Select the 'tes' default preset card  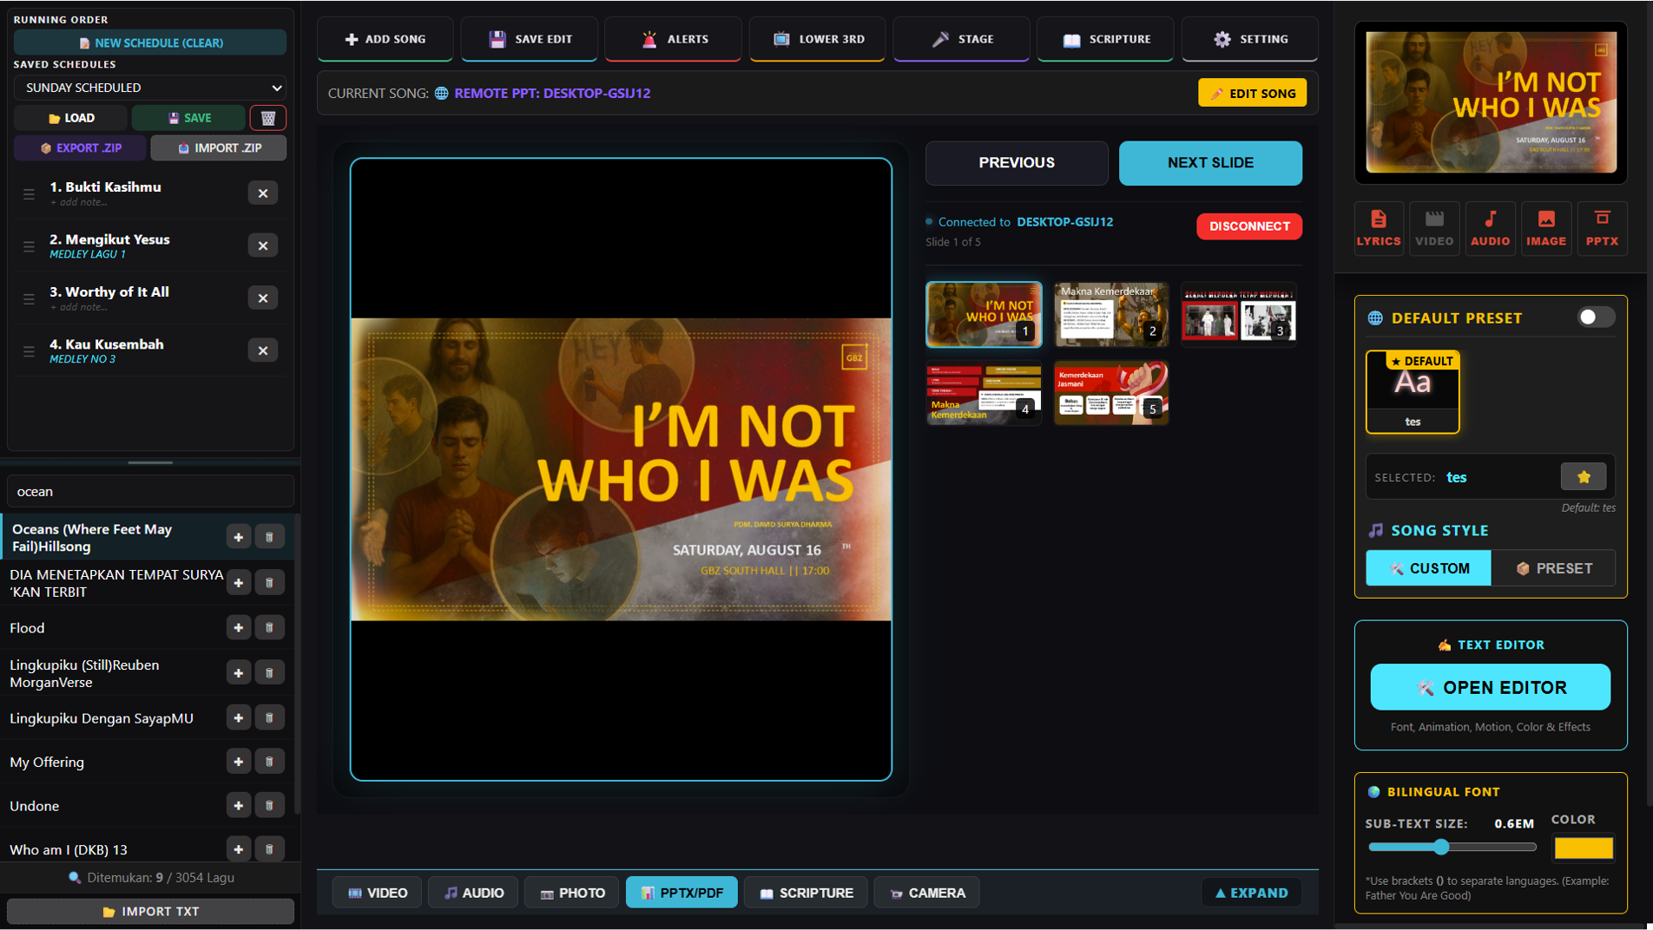(x=1413, y=391)
